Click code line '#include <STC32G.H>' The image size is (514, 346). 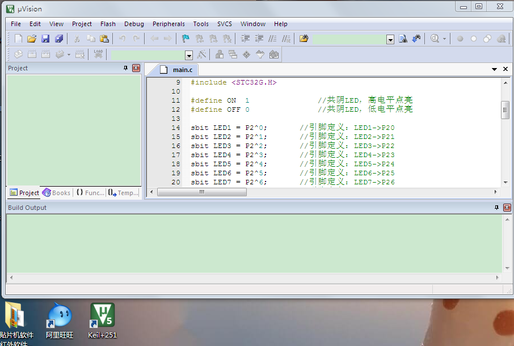[x=234, y=82]
